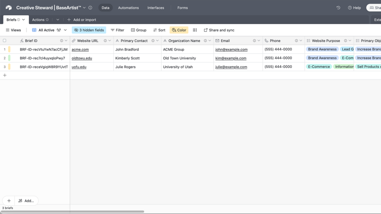Open the Forms tab
The height and width of the screenshot is (214, 381).
click(182, 8)
